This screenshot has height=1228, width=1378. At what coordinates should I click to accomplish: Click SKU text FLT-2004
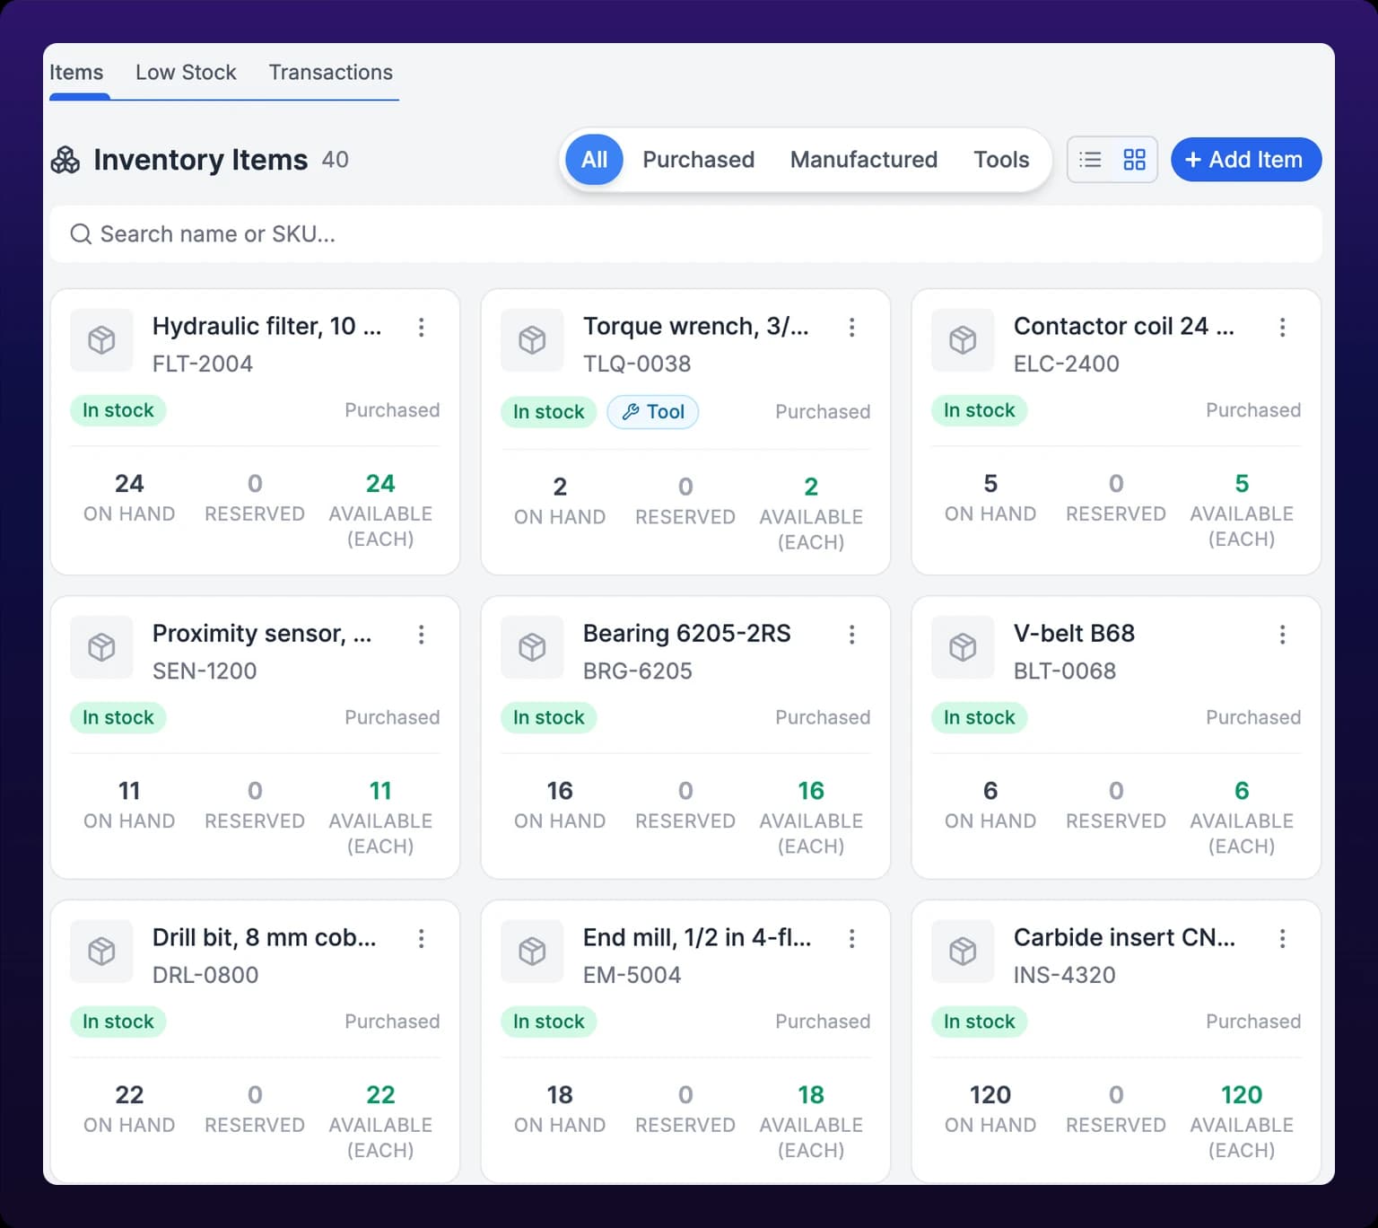[x=203, y=364]
